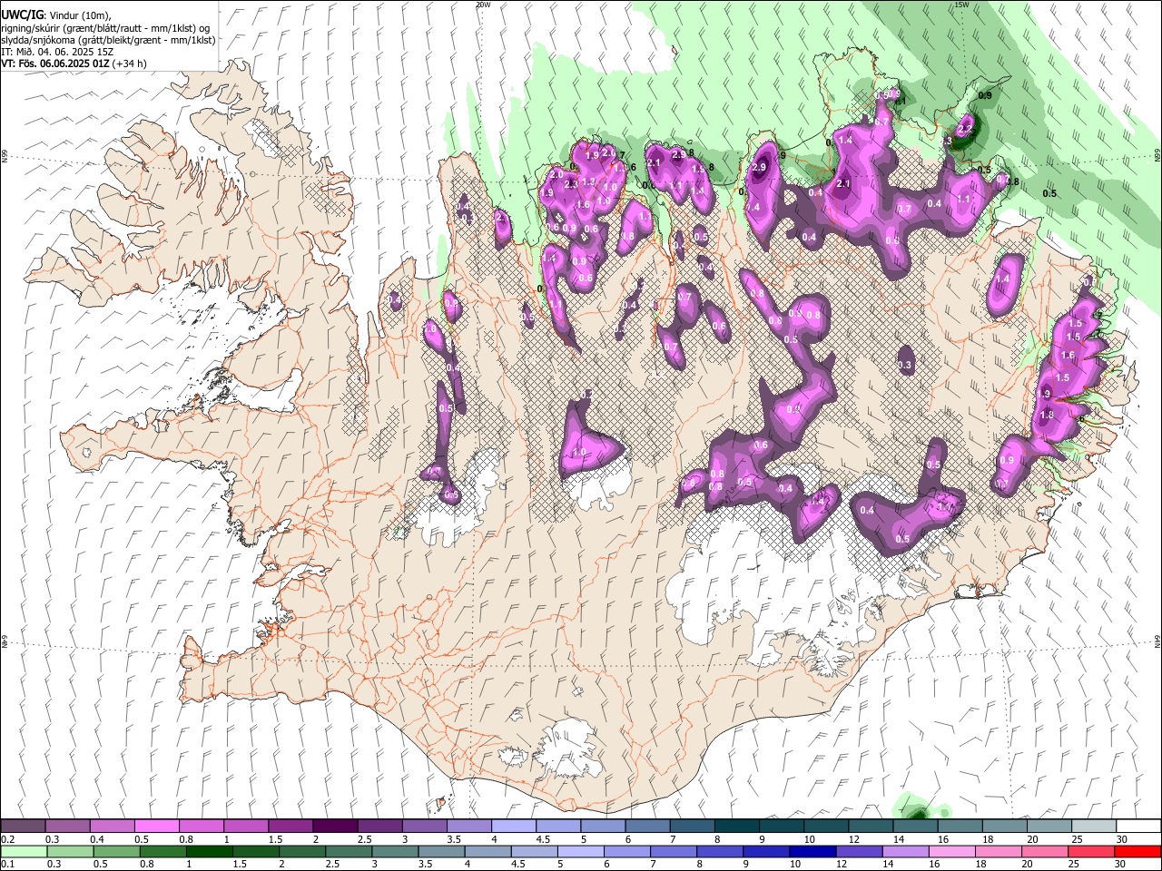1162x871 pixels.
Task: Select the bright pink 0.5 swatch in upper legend
Action: [156, 827]
